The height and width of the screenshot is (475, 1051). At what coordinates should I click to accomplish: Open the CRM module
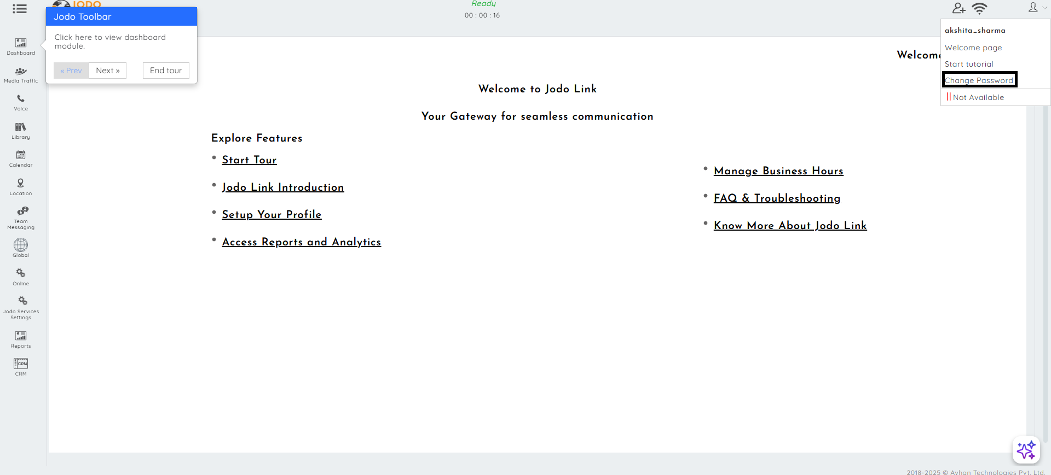pyautogui.click(x=21, y=367)
